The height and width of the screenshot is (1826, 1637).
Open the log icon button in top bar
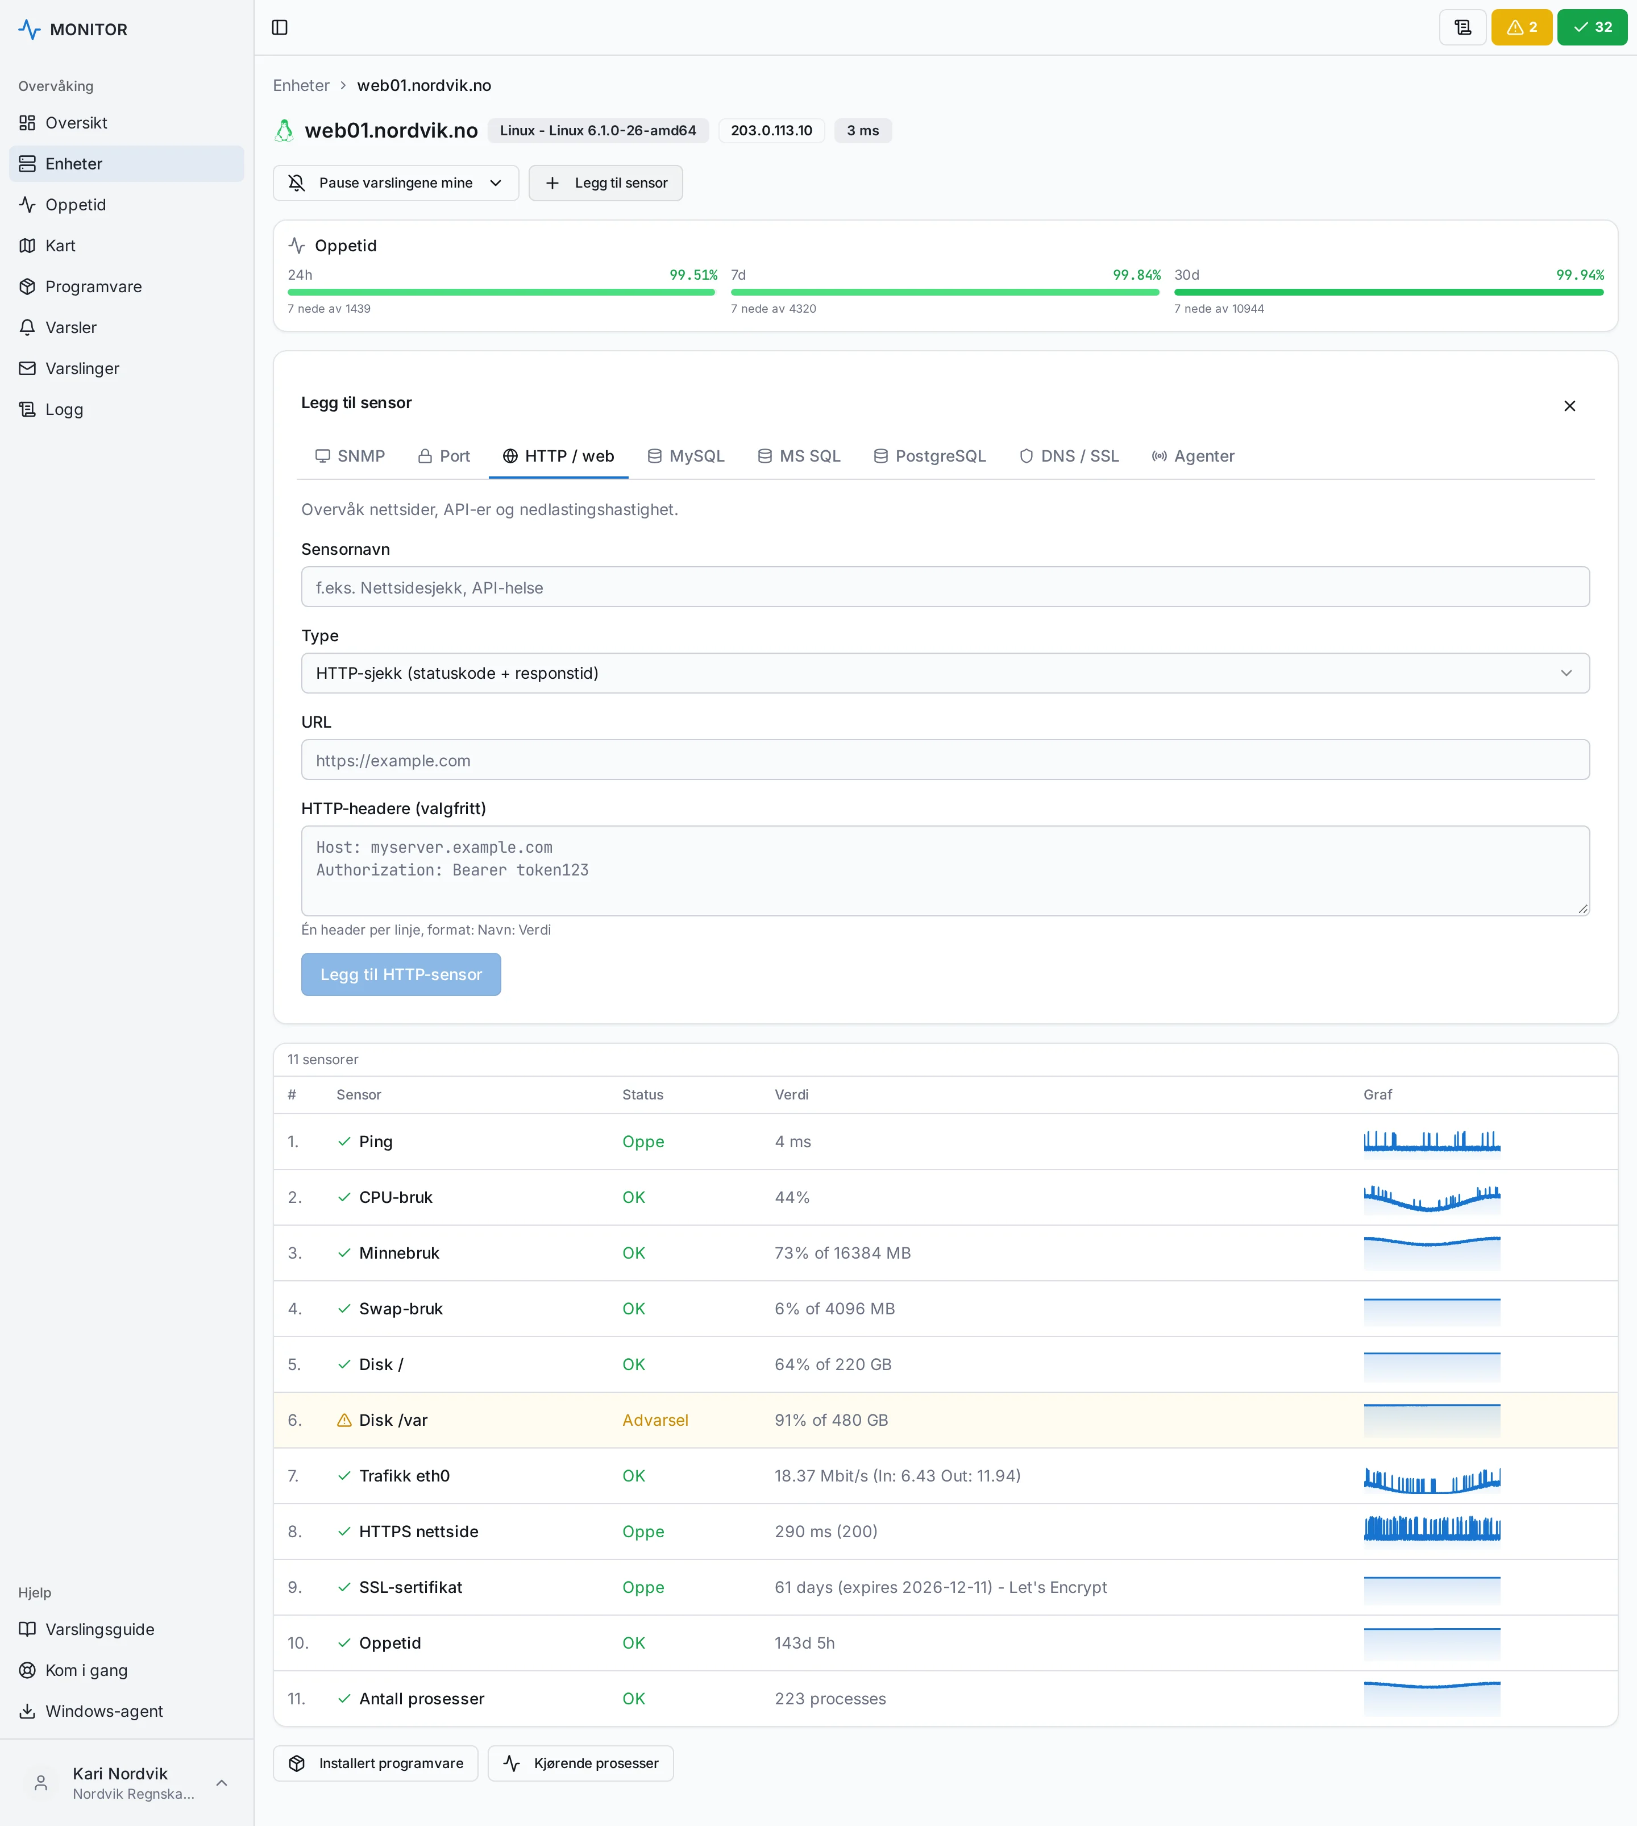point(1463,27)
